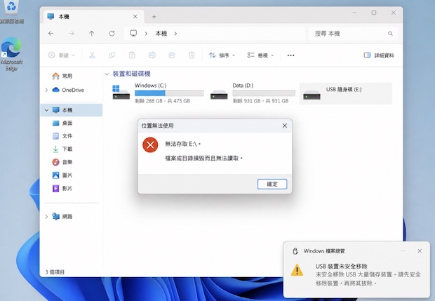Close the 位置無法使用 dialog
435x301 pixels.
pos(285,126)
